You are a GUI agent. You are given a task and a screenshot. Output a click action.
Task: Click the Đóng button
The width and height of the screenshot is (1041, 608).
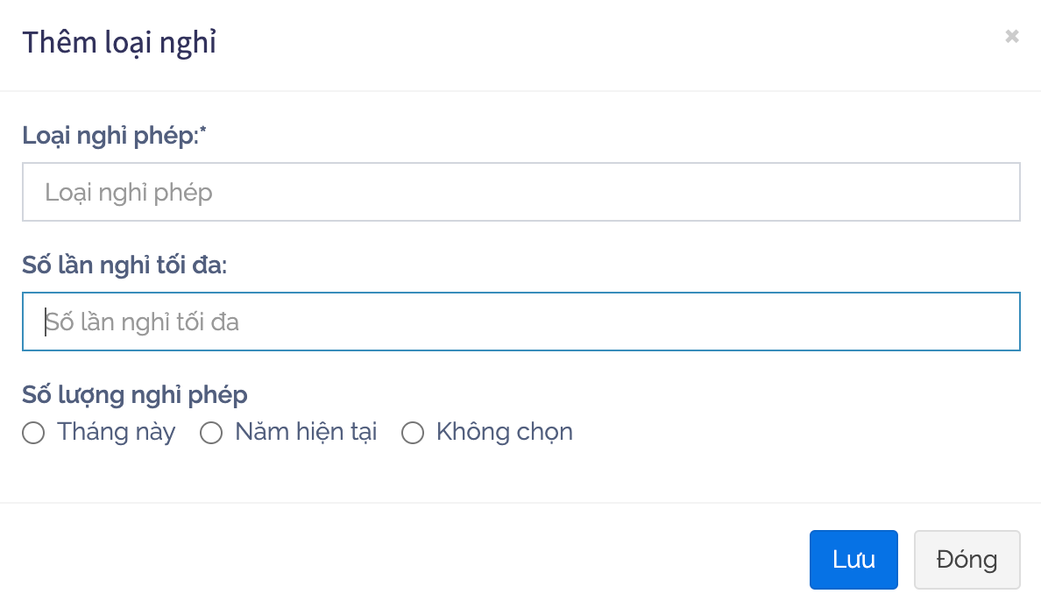tap(967, 560)
